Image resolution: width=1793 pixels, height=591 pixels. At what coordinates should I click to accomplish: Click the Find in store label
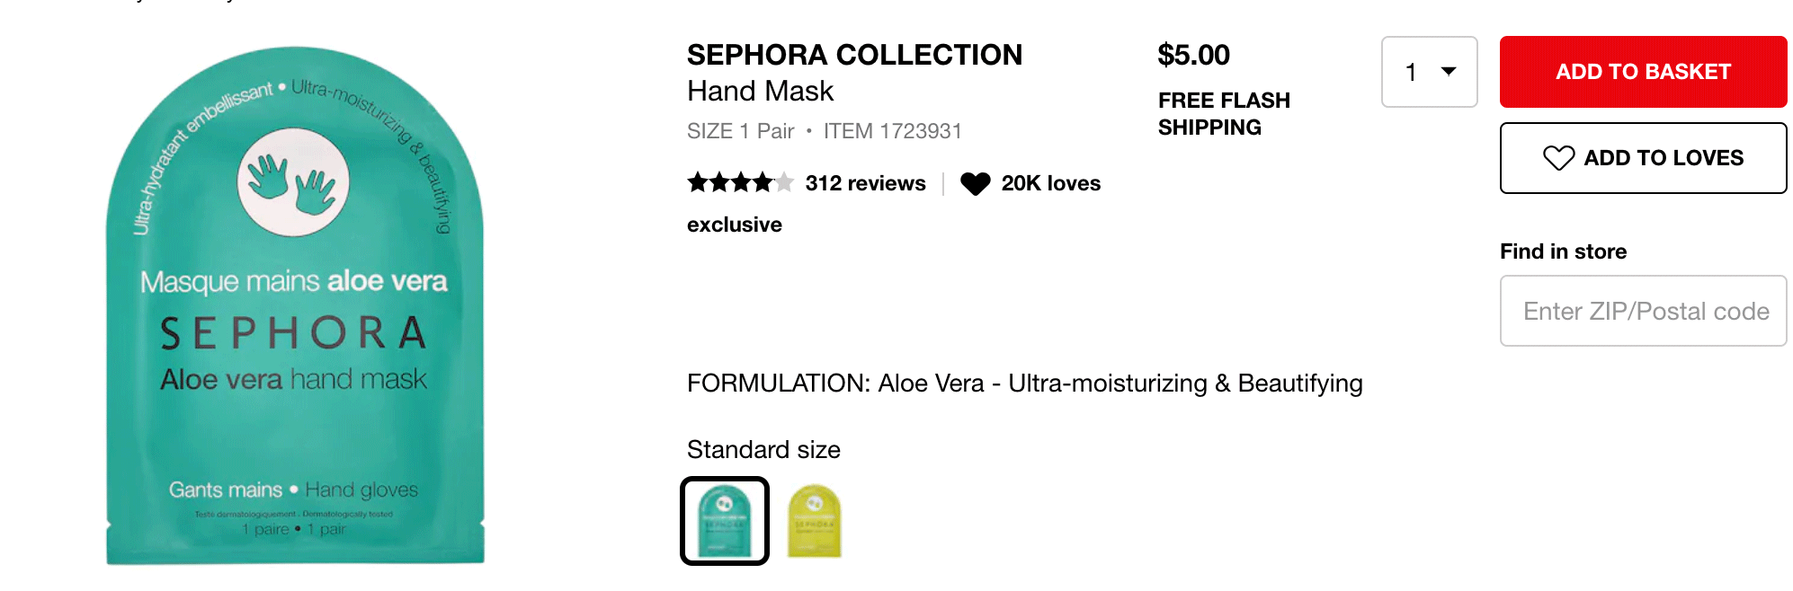pos(1563,251)
